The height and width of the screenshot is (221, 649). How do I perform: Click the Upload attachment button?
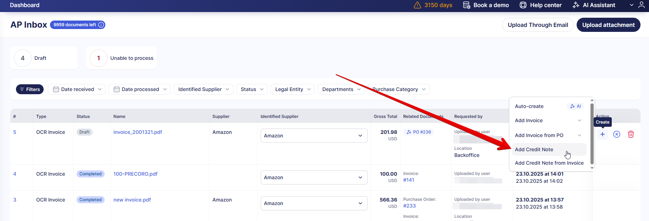pos(608,25)
